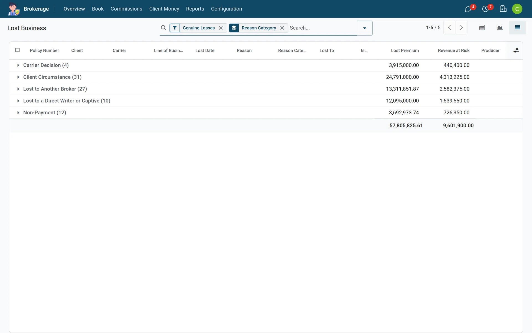This screenshot has width=532, height=333.
Task: Click the Brokerage app title
Action: pos(36,9)
